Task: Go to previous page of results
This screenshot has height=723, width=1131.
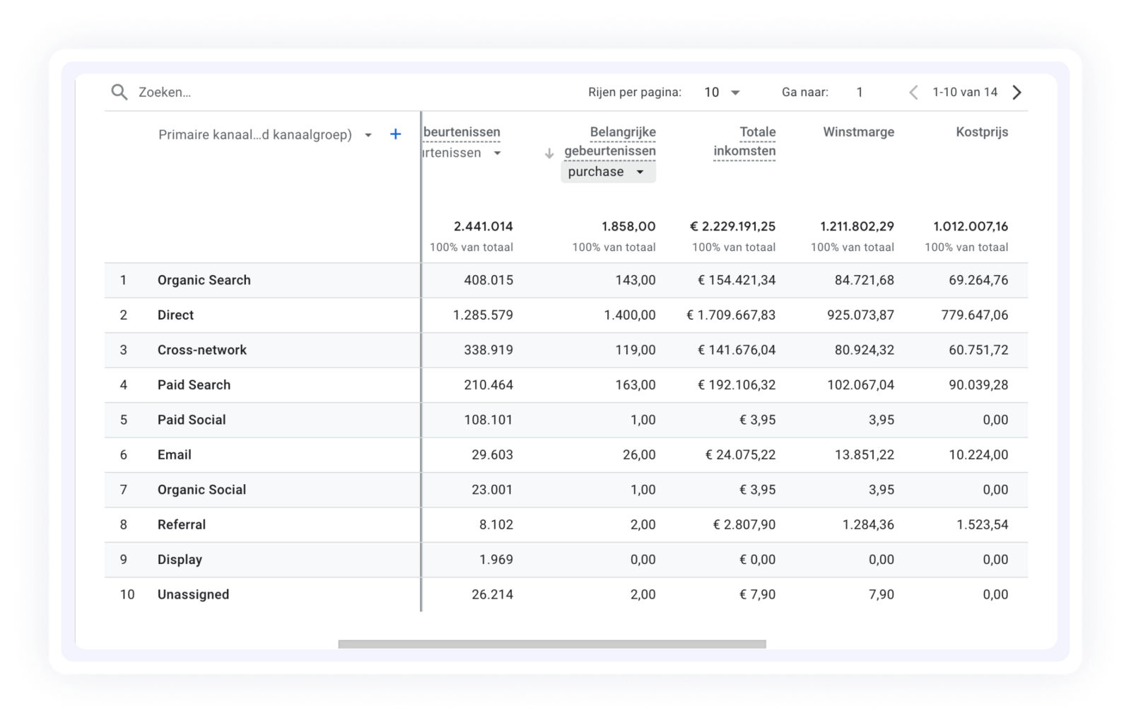Action: point(913,93)
